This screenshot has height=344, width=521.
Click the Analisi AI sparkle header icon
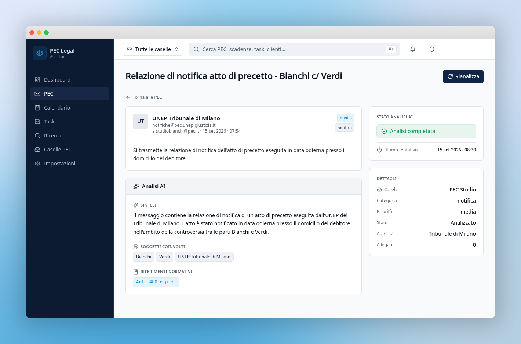[x=136, y=186]
